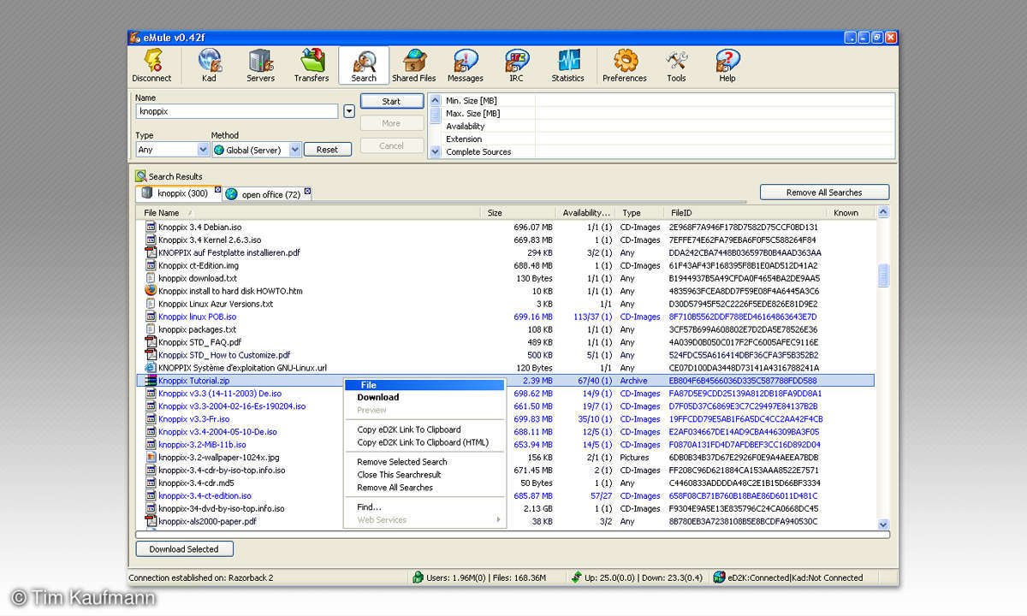
Task: Select the Knoppix 3.4 Debian.iso row
Action: pyautogui.click(x=506, y=228)
